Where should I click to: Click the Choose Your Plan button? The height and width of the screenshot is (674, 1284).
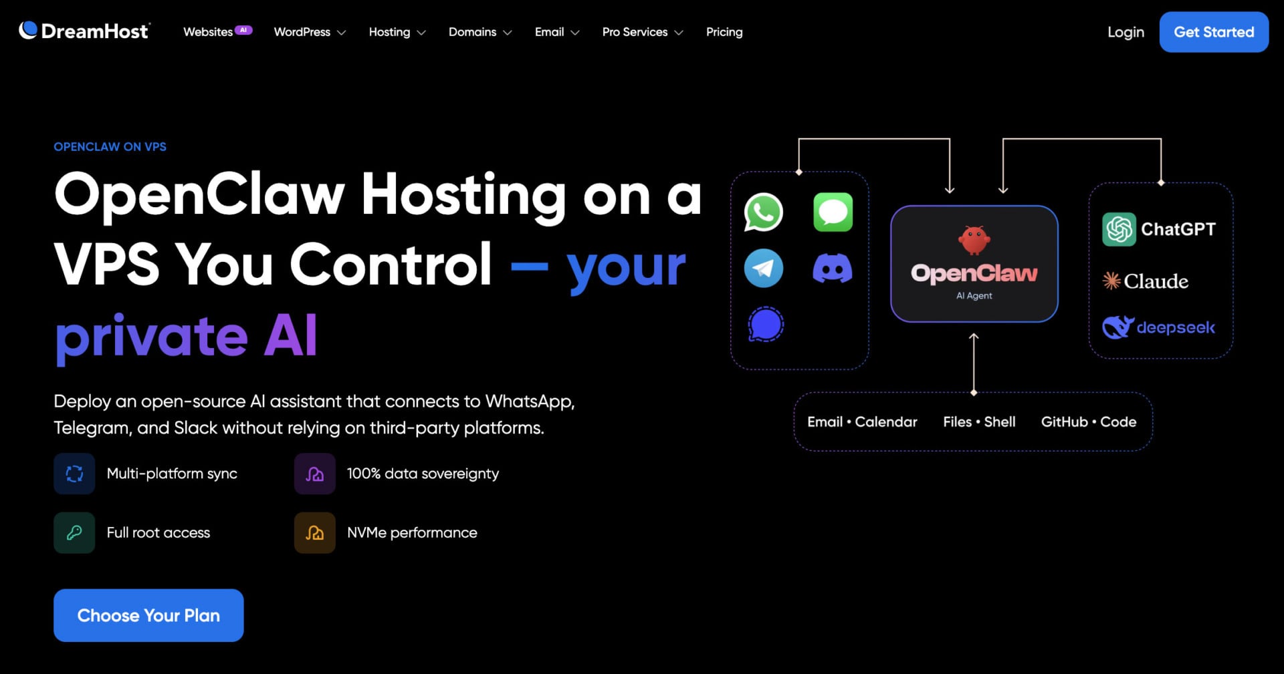point(148,615)
